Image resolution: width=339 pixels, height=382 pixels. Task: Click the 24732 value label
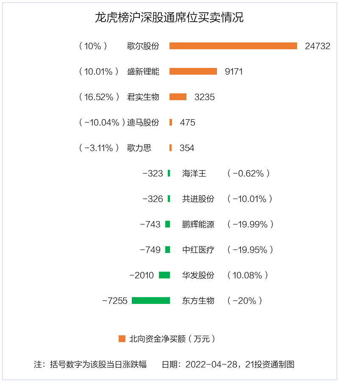[317, 46]
